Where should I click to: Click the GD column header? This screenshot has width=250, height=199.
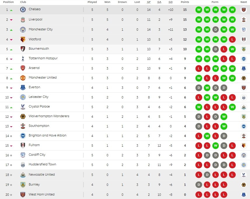click(171, 2)
